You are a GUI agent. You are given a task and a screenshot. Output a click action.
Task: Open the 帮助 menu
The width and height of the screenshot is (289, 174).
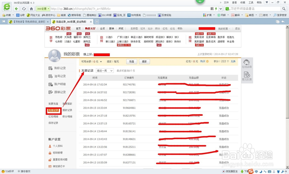coord(259,3)
